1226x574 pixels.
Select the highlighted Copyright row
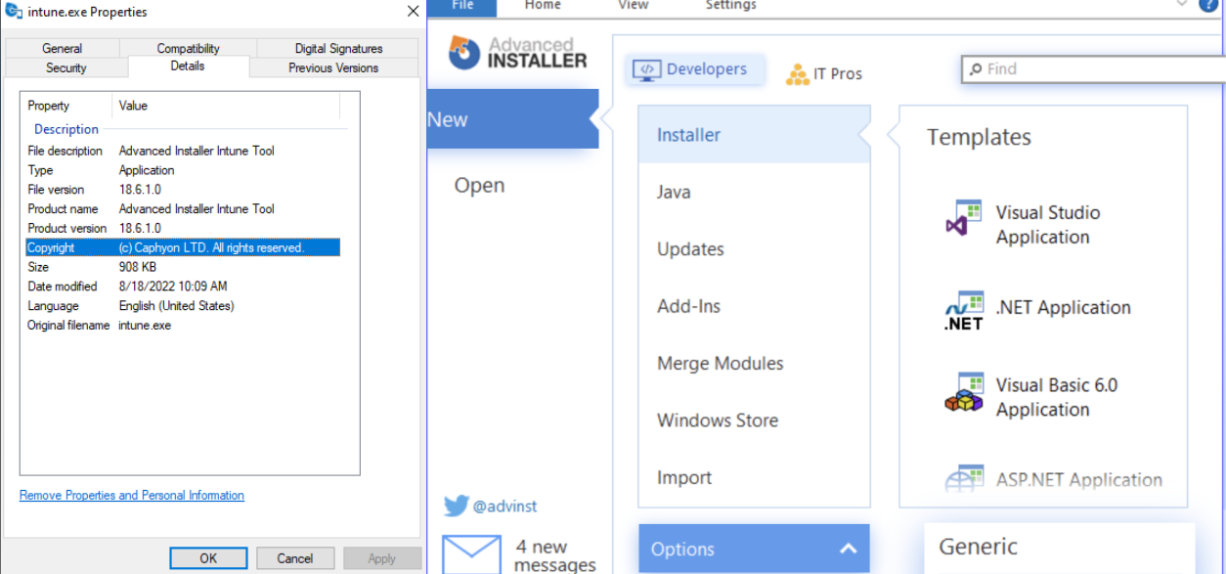[183, 247]
